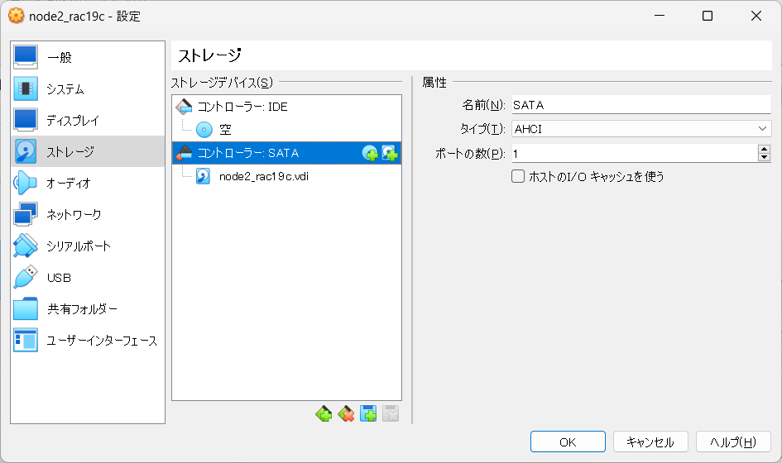The width and height of the screenshot is (782, 463).
Task: Select the コントローラー: IDE tree row
Action: pyautogui.click(x=287, y=107)
